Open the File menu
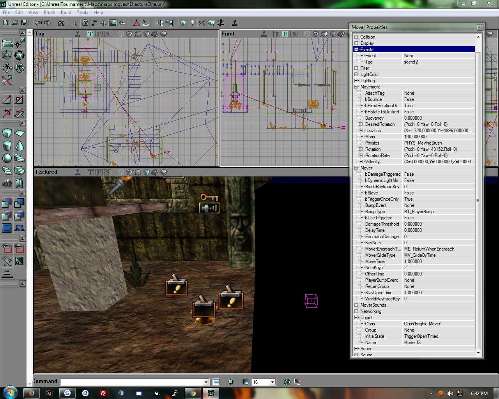The image size is (499, 399). click(6, 12)
